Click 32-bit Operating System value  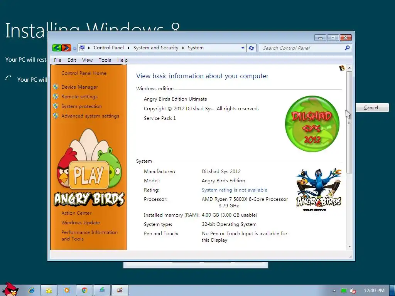click(x=229, y=224)
